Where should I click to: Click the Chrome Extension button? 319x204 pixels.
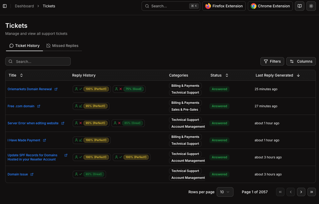(270, 6)
